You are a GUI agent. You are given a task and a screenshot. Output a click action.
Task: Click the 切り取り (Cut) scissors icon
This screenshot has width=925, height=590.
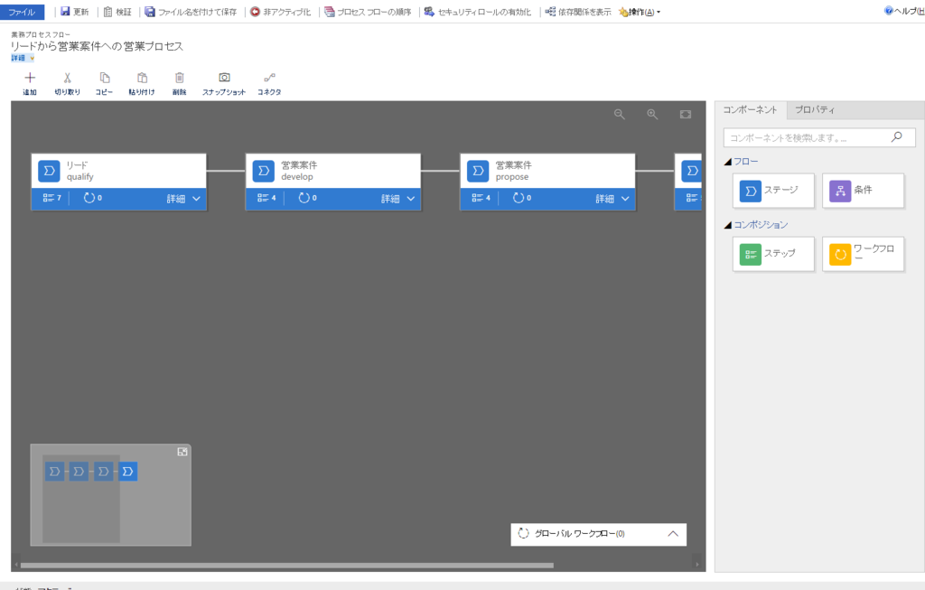pyautogui.click(x=67, y=78)
